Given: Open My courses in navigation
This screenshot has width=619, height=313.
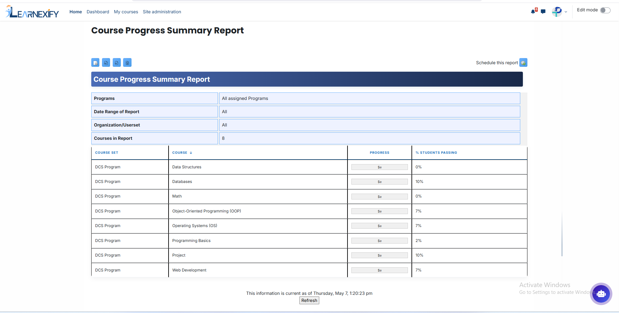Looking at the screenshot, I should (x=126, y=12).
